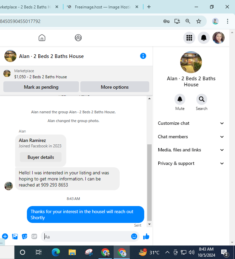Viewport: 235px width, 259px height.
Task: Click the taskbar clock showing 8:43 AM
Action: coord(206,252)
